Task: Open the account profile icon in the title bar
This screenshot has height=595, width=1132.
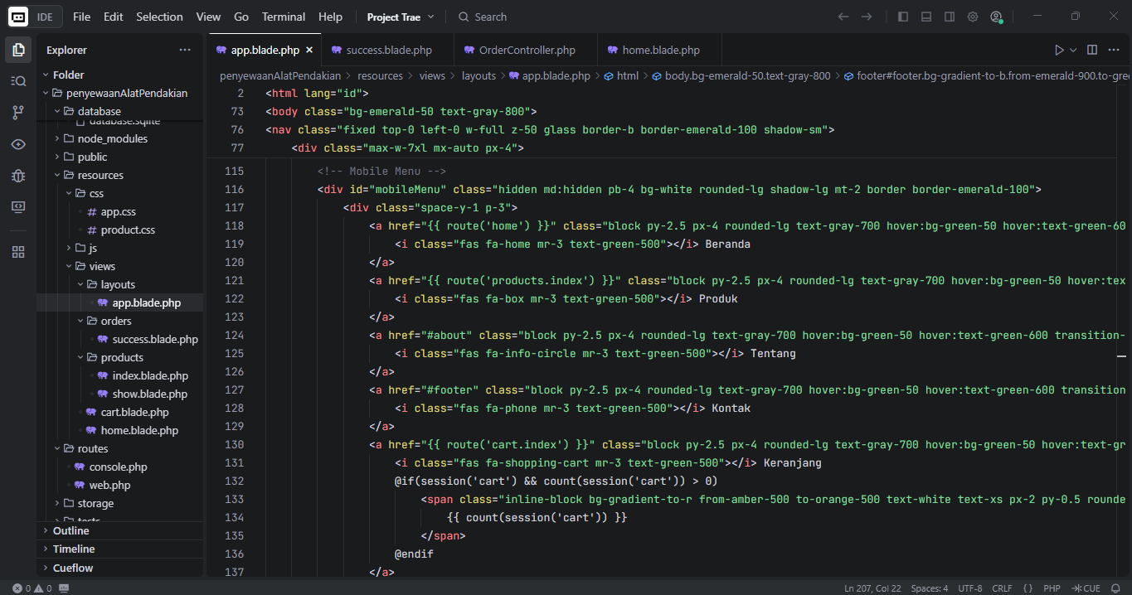Action: pos(996,16)
